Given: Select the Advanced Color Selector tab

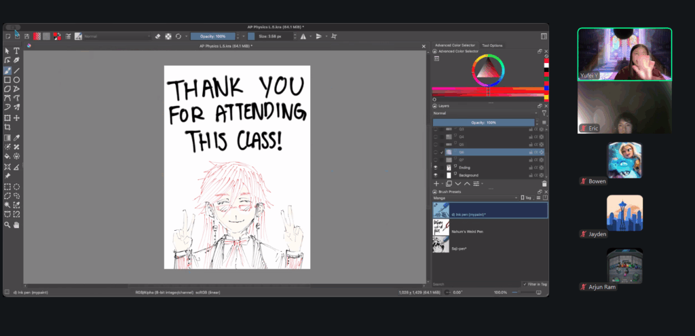Looking at the screenshot, I should (455, 45).
